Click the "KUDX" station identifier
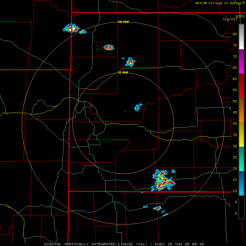The height and width of the screenshot is (246, 246). pyautogui.click(x=160, y=244)
